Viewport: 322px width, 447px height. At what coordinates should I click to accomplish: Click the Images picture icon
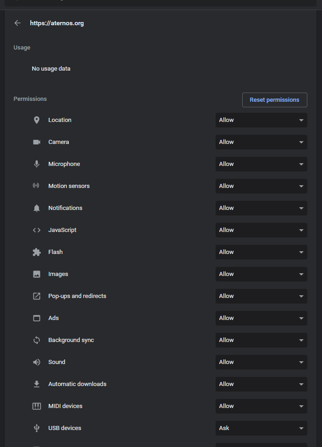pyautogui.click(x=37, y=274)
